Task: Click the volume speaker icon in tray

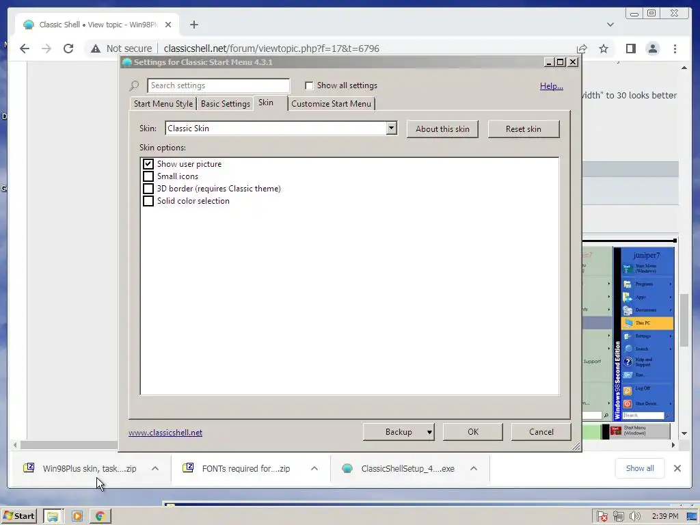Action: click(635, 516)
